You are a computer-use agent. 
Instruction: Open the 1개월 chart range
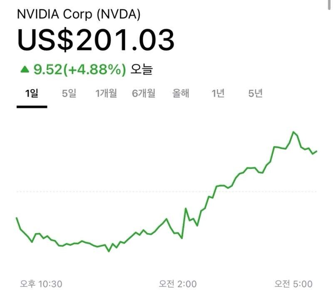[106, 93]
